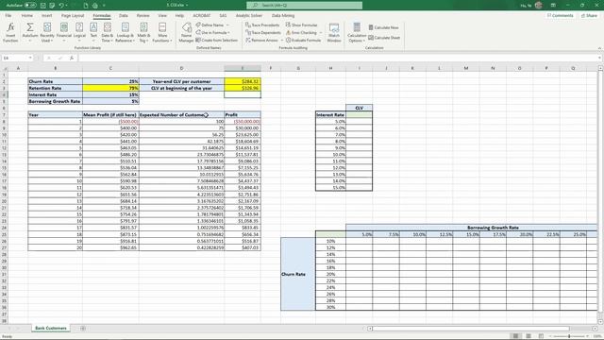Screen dimensions: 604x340
Task: Select column E header
Action: tap(243, 68)
